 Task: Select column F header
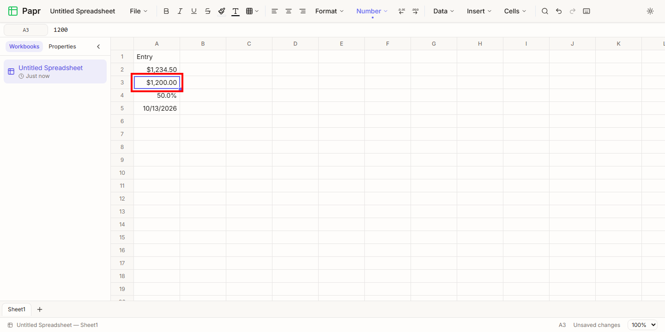(x=388, y=44)
